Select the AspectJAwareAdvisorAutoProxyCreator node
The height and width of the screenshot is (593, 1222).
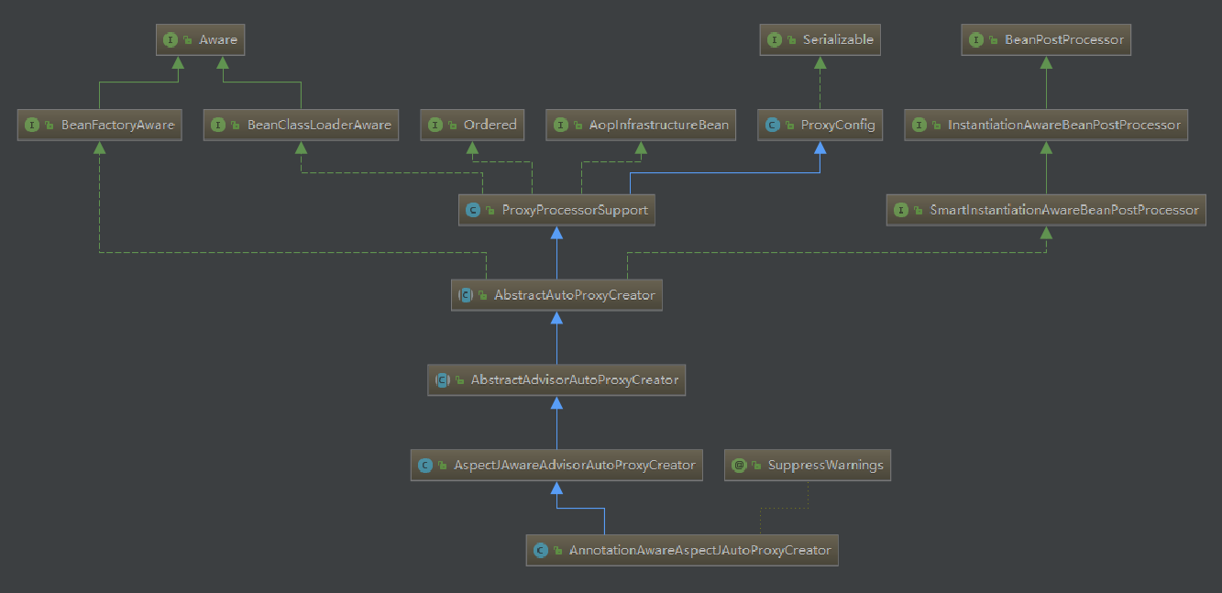pyautogui.click(x=556, y=466)
